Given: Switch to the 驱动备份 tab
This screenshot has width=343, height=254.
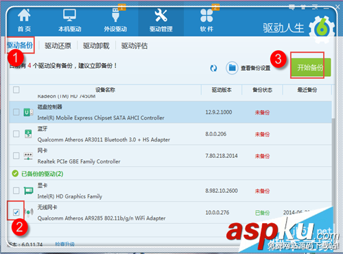Looking at the screenshot, I should pos(20,45).
